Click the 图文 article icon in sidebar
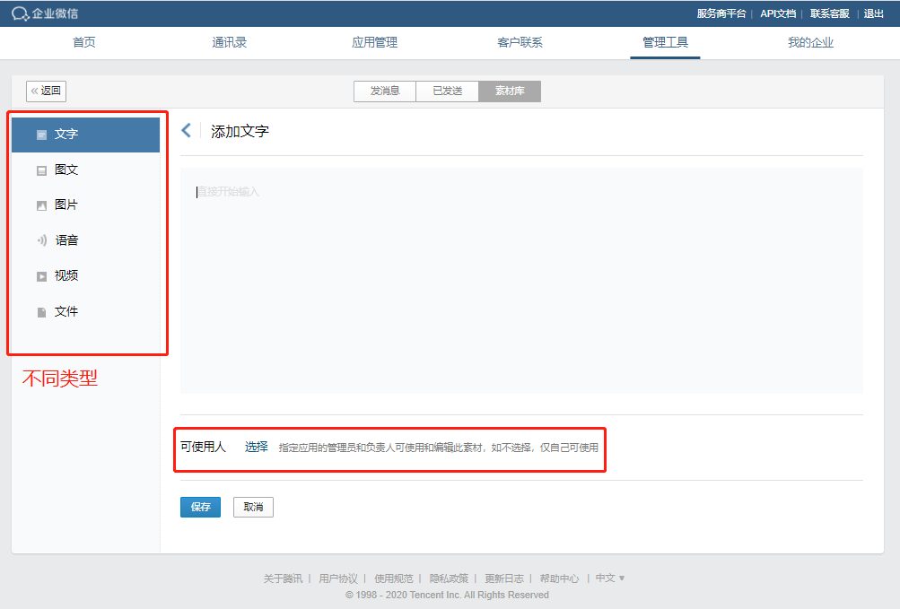 [41, 170]
